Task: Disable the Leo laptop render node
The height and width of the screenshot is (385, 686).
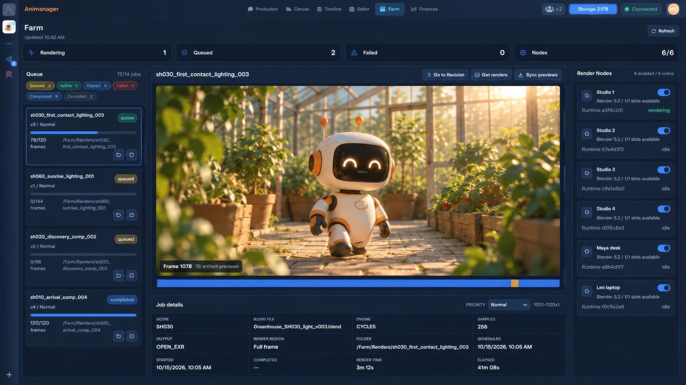Action: click(x=664, y=288)
